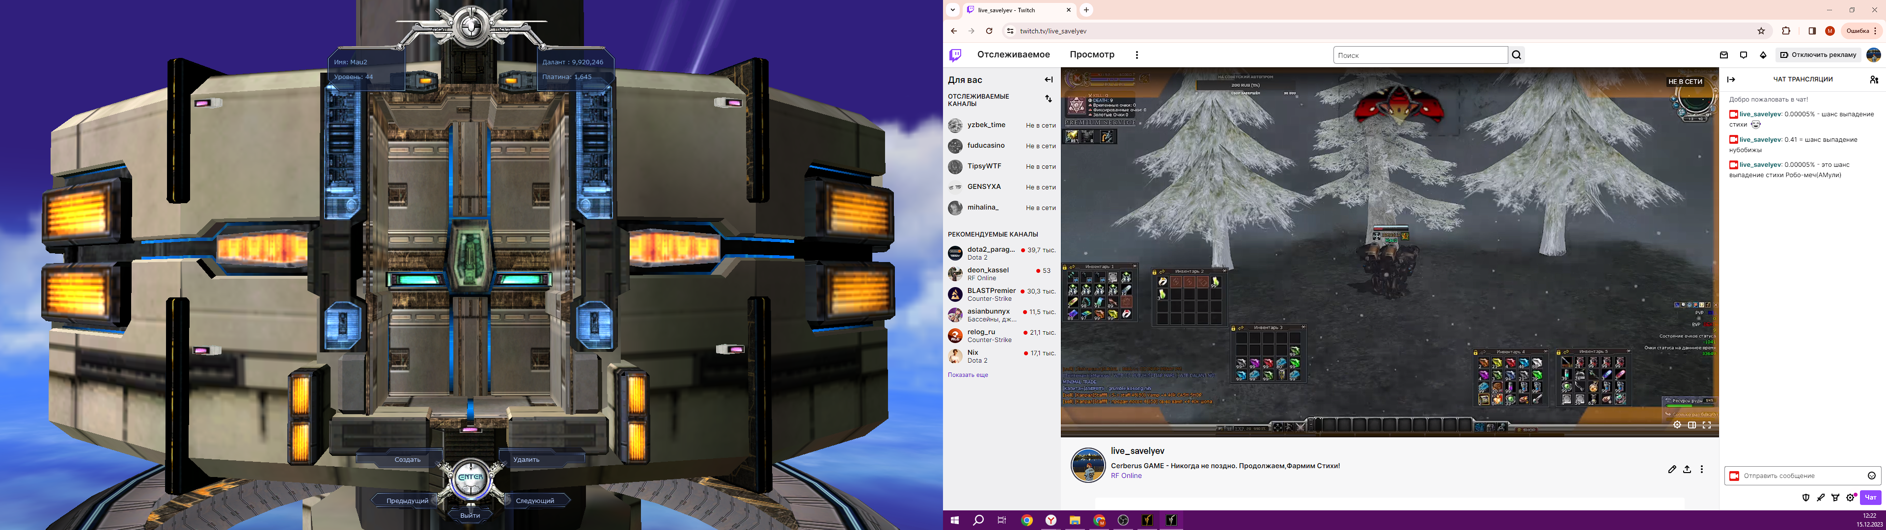1886x530 pixels.
Task: Go back in Chrome browser
Action: (x=953, y=31)
